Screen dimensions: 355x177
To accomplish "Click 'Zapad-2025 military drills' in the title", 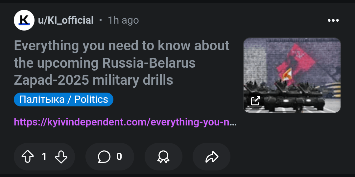I will pyautogui.click(x=93, y=80).
